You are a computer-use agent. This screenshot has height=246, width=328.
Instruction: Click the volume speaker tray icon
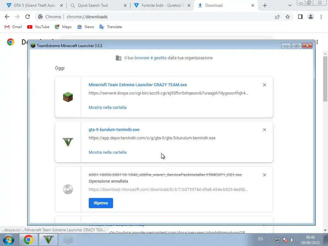click(x=293, y=240)
